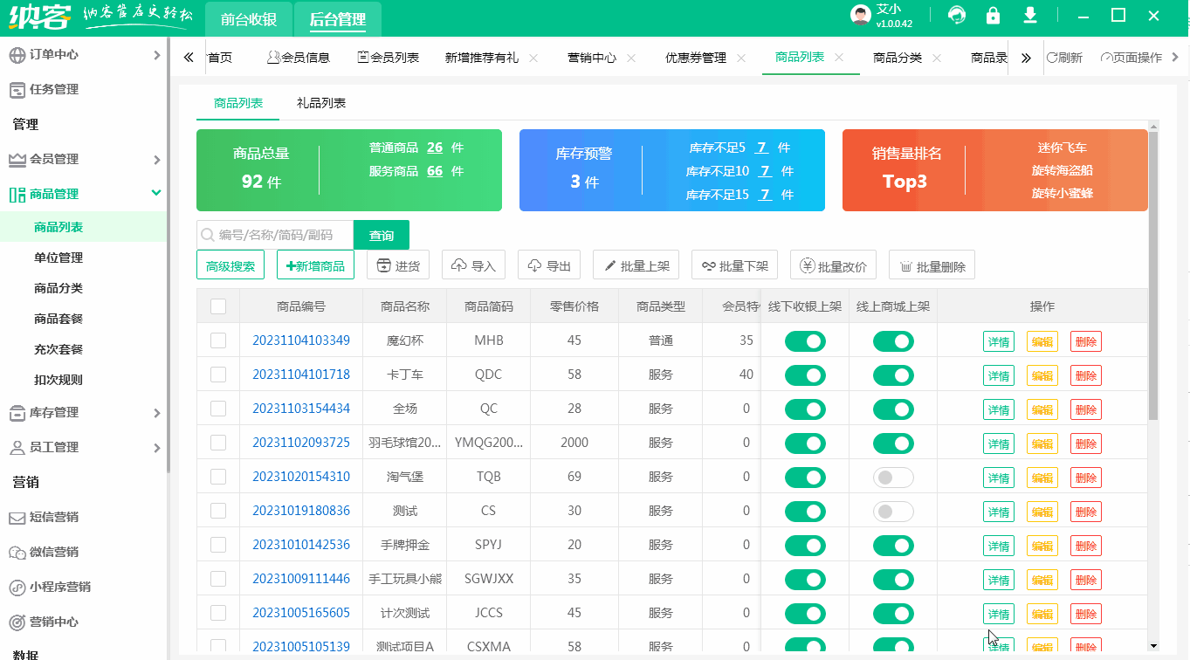Click the customer service headset icon
1190x660 pixels.
958,16
